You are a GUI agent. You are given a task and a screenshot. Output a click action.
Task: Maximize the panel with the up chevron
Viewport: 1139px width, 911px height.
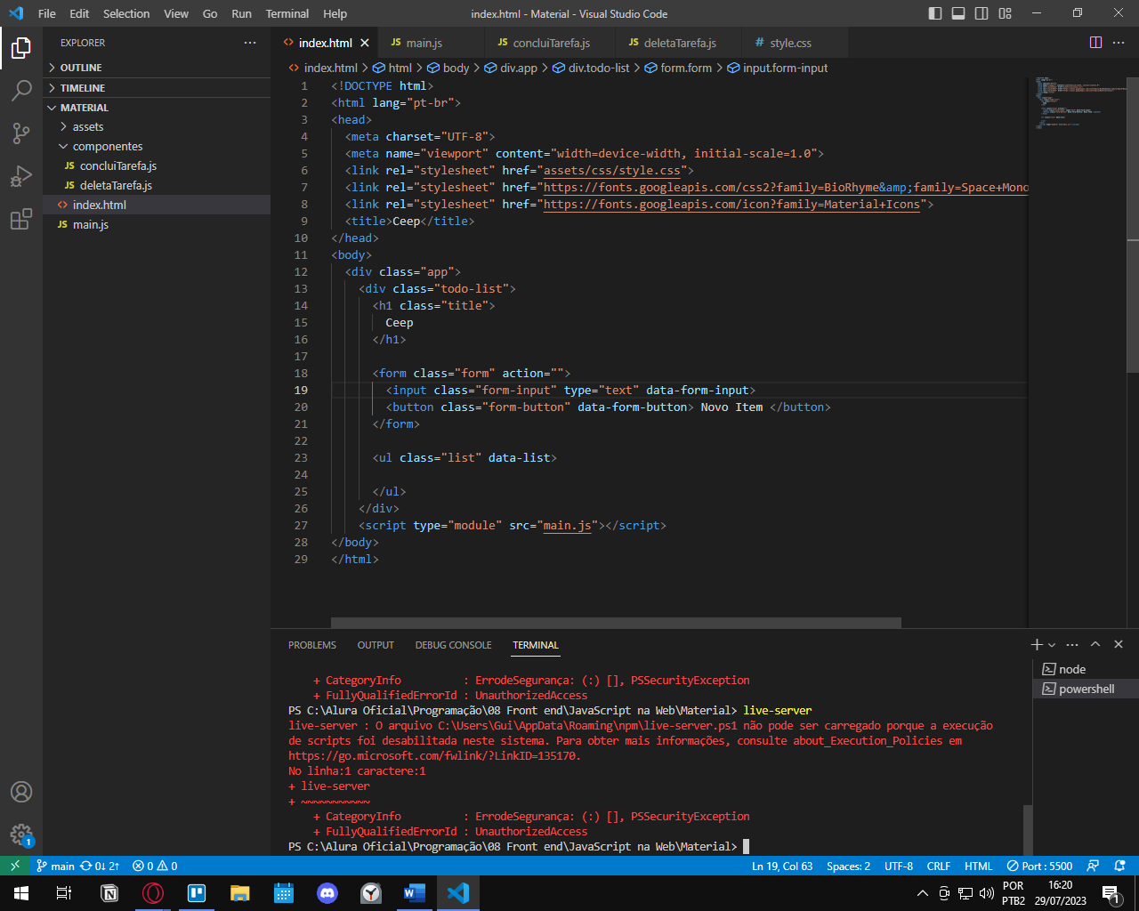1095,644
